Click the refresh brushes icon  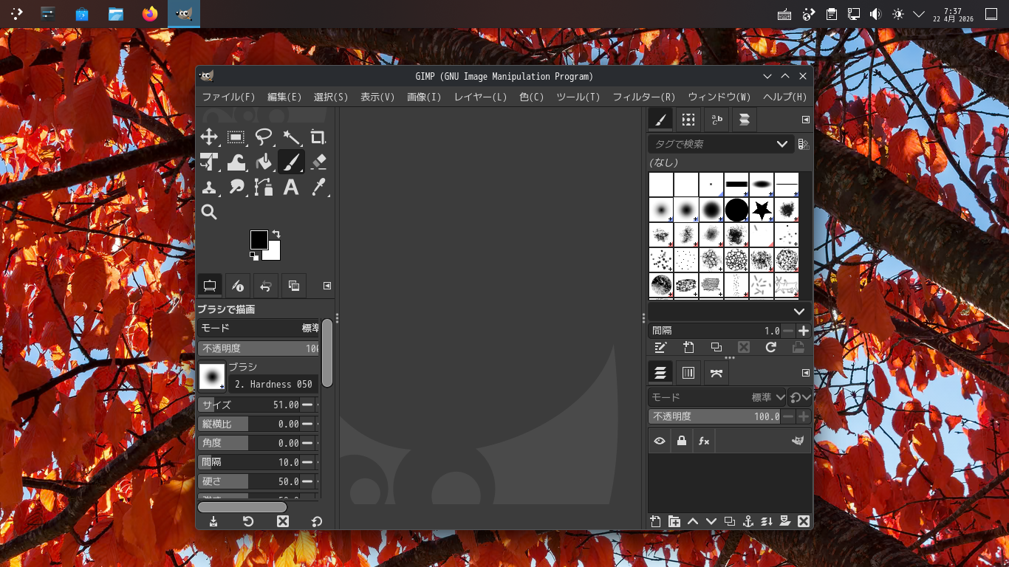click(x=771, y=347)
